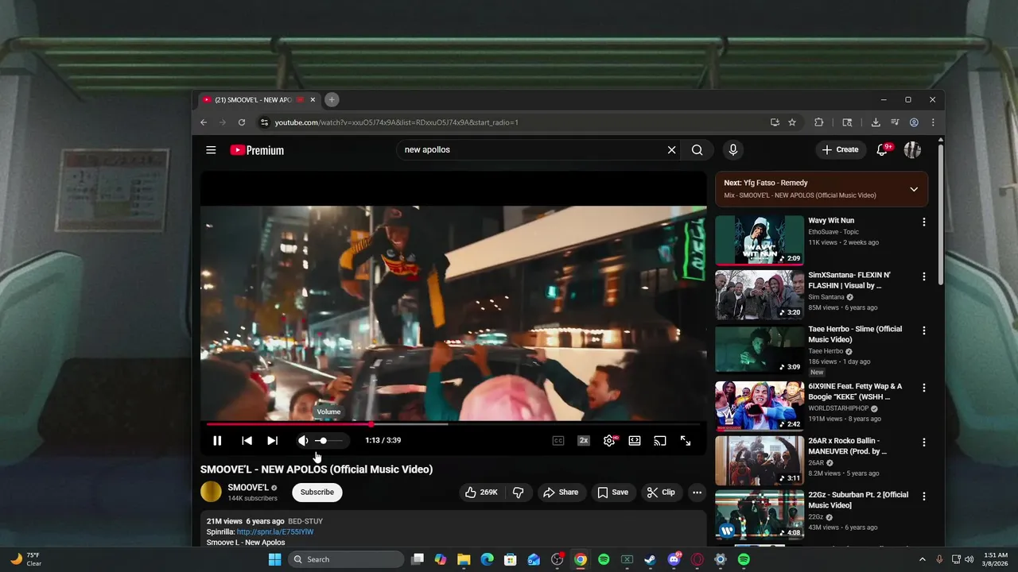Toggle closed captions (CC) button
This screenshot has width=1018, height=572.
pyautogui.click(x=558, y=441)
